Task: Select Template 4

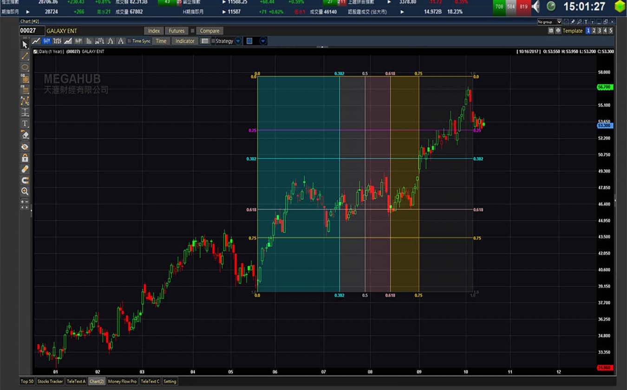Action: point(605,31)
